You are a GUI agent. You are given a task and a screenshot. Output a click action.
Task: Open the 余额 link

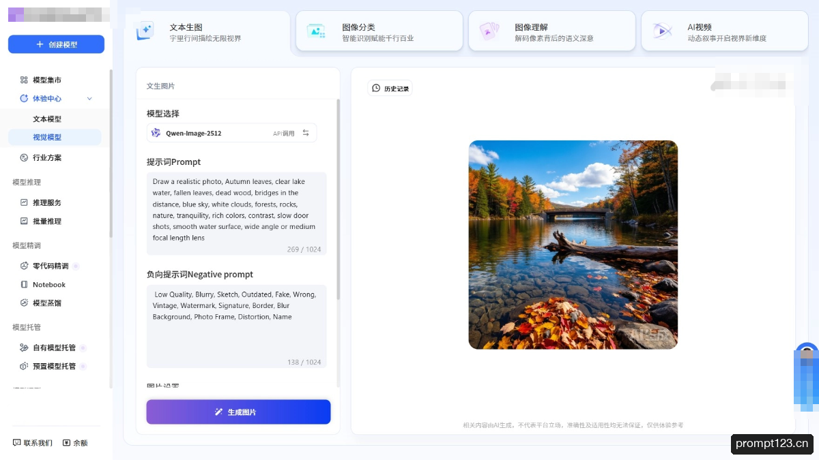(x=75, y=443)
